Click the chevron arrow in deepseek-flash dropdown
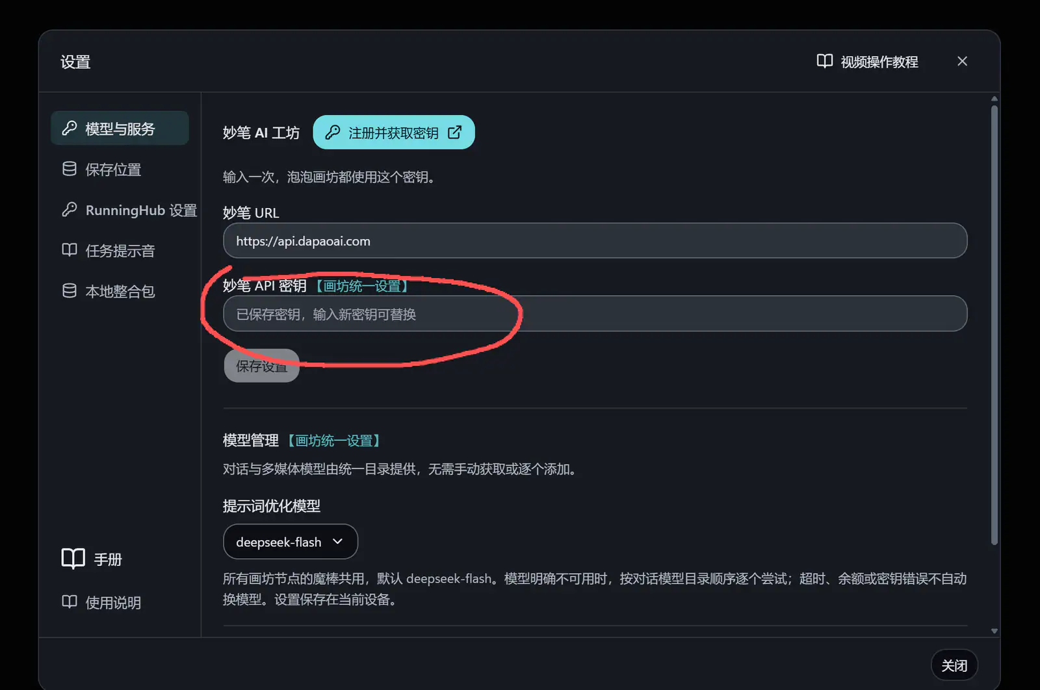Screen dimensions: 1040x690 coord(337,541)
